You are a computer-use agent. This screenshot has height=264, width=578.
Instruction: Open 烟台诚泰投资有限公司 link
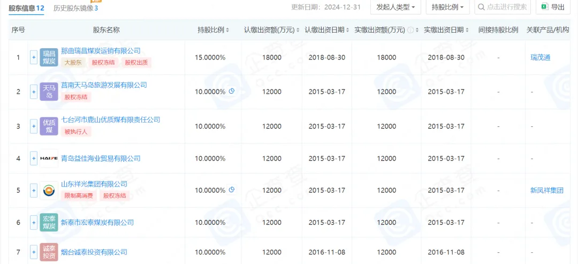click(x=94, y=252)
